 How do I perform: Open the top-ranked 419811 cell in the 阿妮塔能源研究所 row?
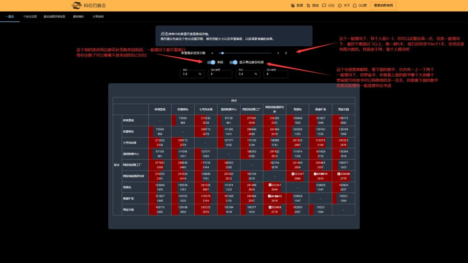point(321,176)
